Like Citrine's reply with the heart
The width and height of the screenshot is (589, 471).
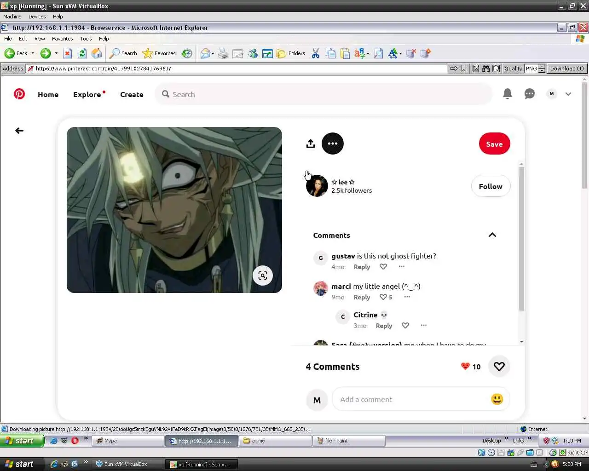(405, 326)
